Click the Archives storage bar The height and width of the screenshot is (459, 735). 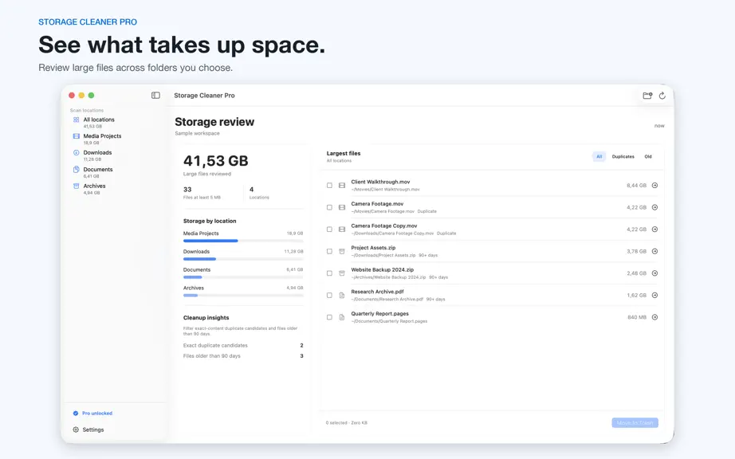pyautogui.click(x=243, y=296)
